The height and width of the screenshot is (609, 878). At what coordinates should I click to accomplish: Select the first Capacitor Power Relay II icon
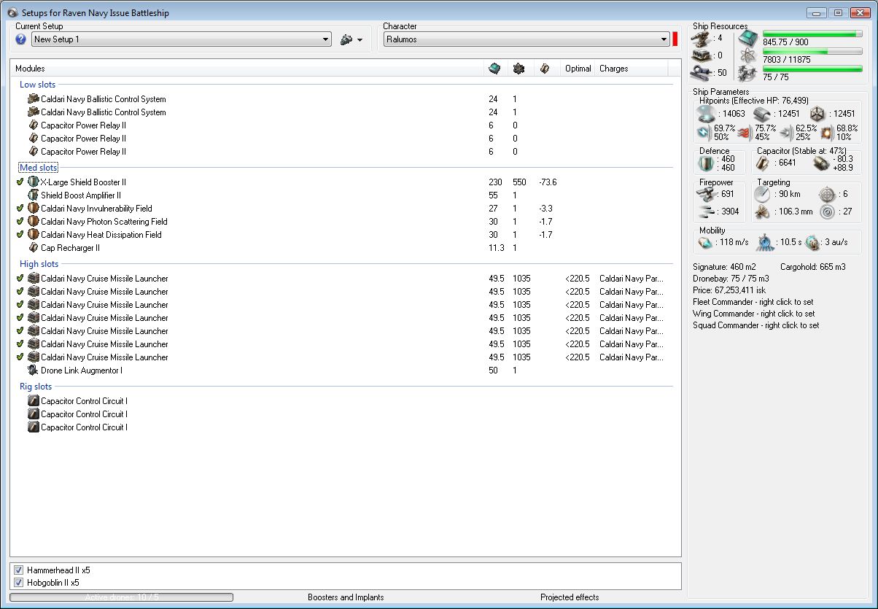[33, 125]
